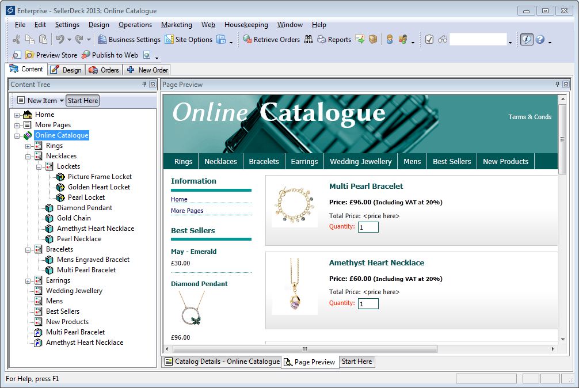Click Publish to Web icon
Viewport: 579px width, 388px height.
click(86, 55)
